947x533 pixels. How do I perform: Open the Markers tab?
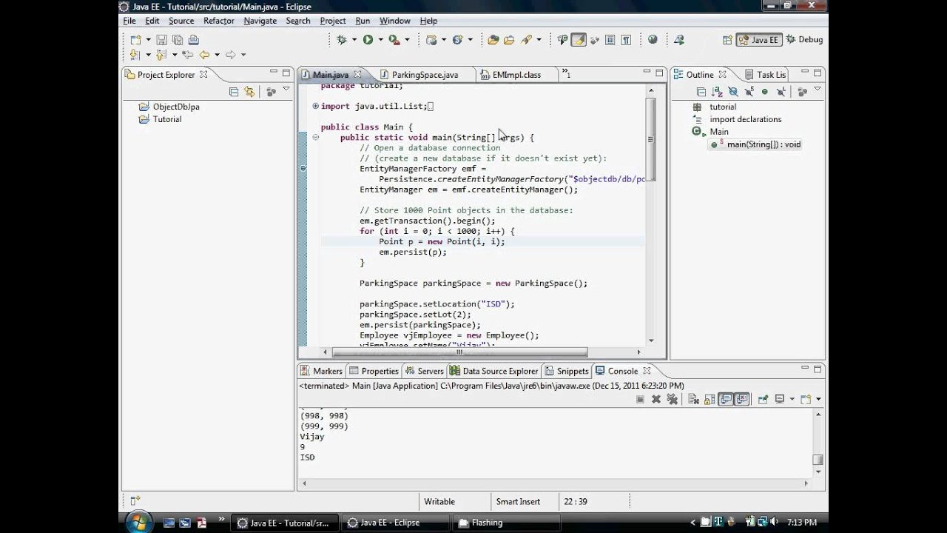tap(321, 371)
